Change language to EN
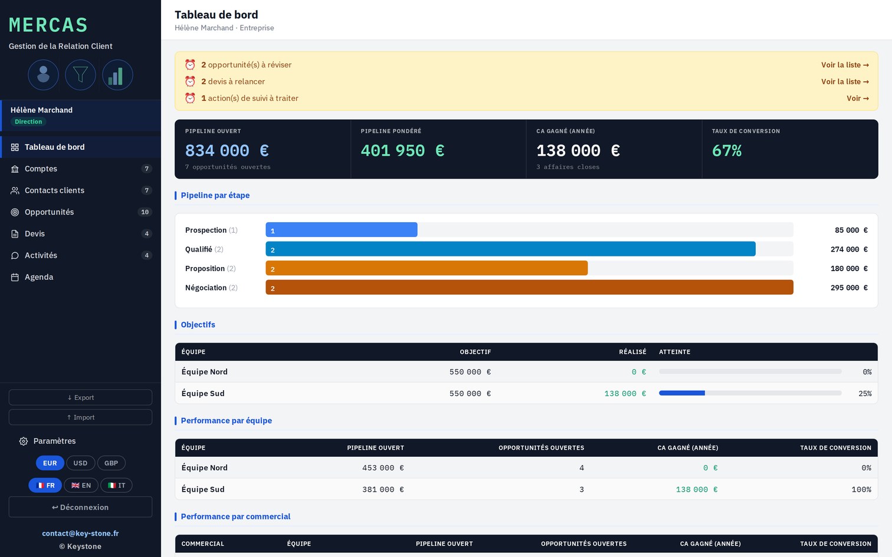The width and height of the screenshot is (892, 557). (81, 486)
